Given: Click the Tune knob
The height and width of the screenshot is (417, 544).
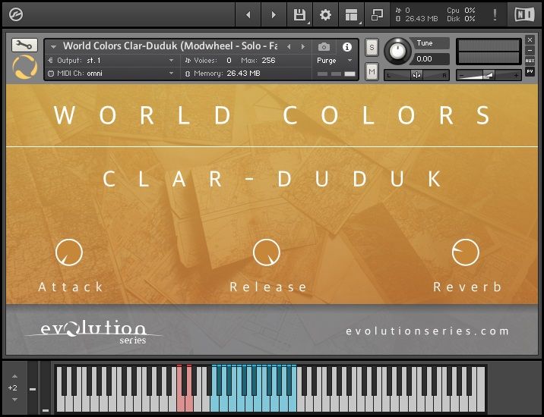Looking at the screenshot, I should pos(397,52).
